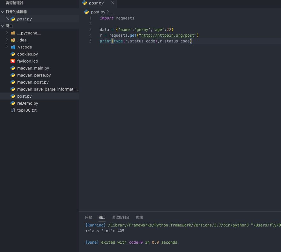Switch to the 输出 panel tab
281x252 pixels.
coord(102,217)
